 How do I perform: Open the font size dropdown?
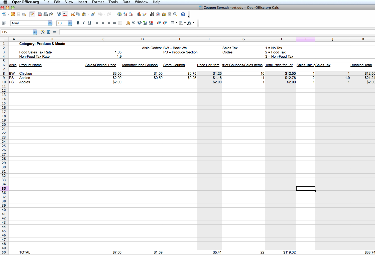(70, 23)
